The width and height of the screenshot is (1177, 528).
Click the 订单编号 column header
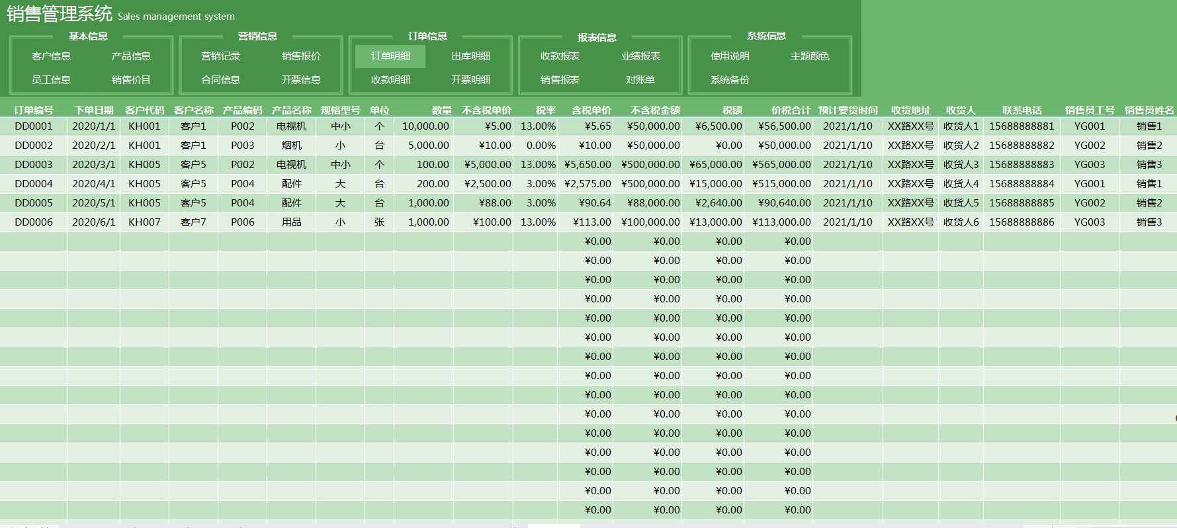click(34, 110)
